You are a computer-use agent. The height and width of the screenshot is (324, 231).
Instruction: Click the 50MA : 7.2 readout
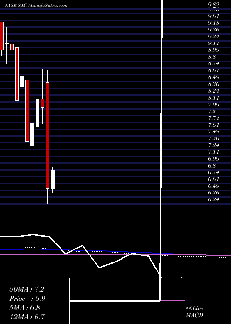click(x=27, y=289)
